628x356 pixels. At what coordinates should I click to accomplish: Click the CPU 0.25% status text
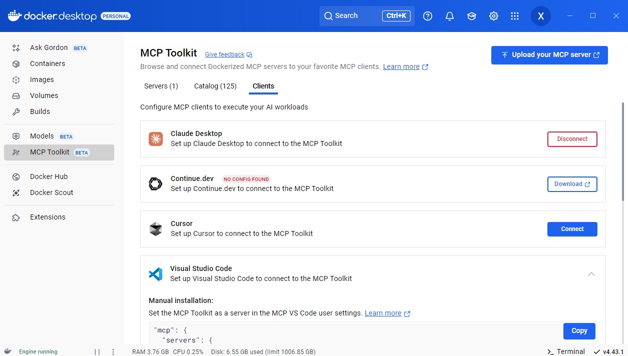pos(188,352)
